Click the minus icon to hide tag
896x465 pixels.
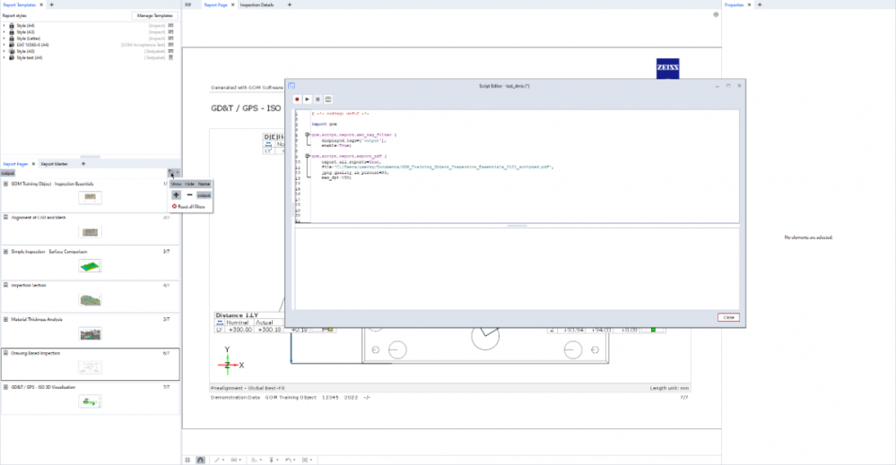[189, 194]
